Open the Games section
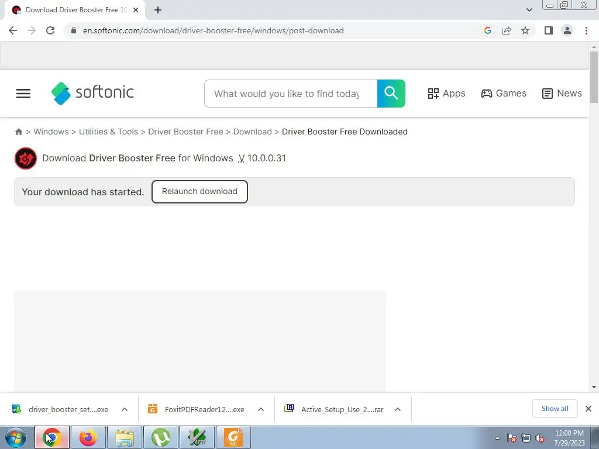The image size is (599, 449). (x=504, y=94)
